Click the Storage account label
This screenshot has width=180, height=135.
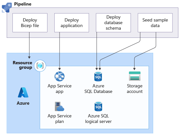135,89
